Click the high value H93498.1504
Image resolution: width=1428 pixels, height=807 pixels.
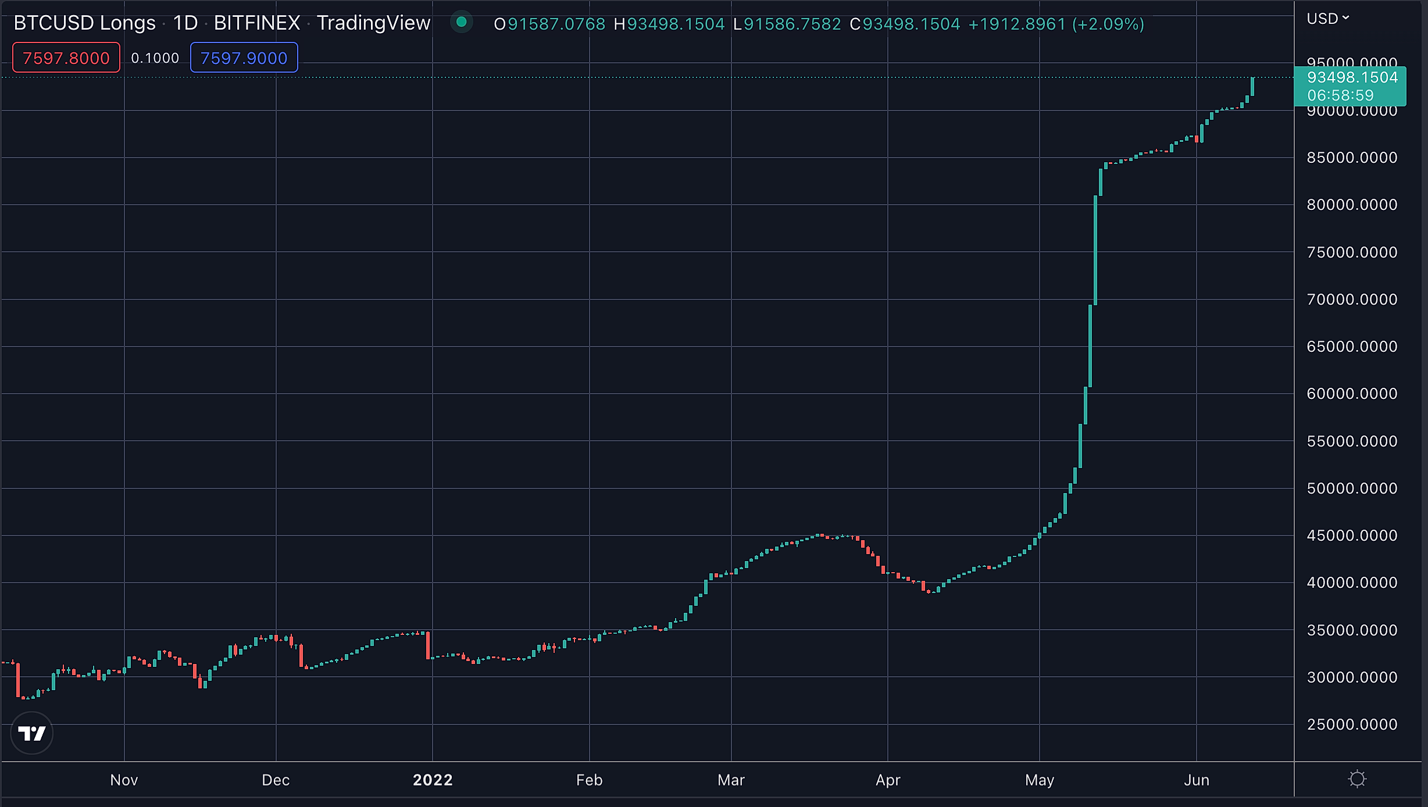pyautogui.click(x=669, y=24)
